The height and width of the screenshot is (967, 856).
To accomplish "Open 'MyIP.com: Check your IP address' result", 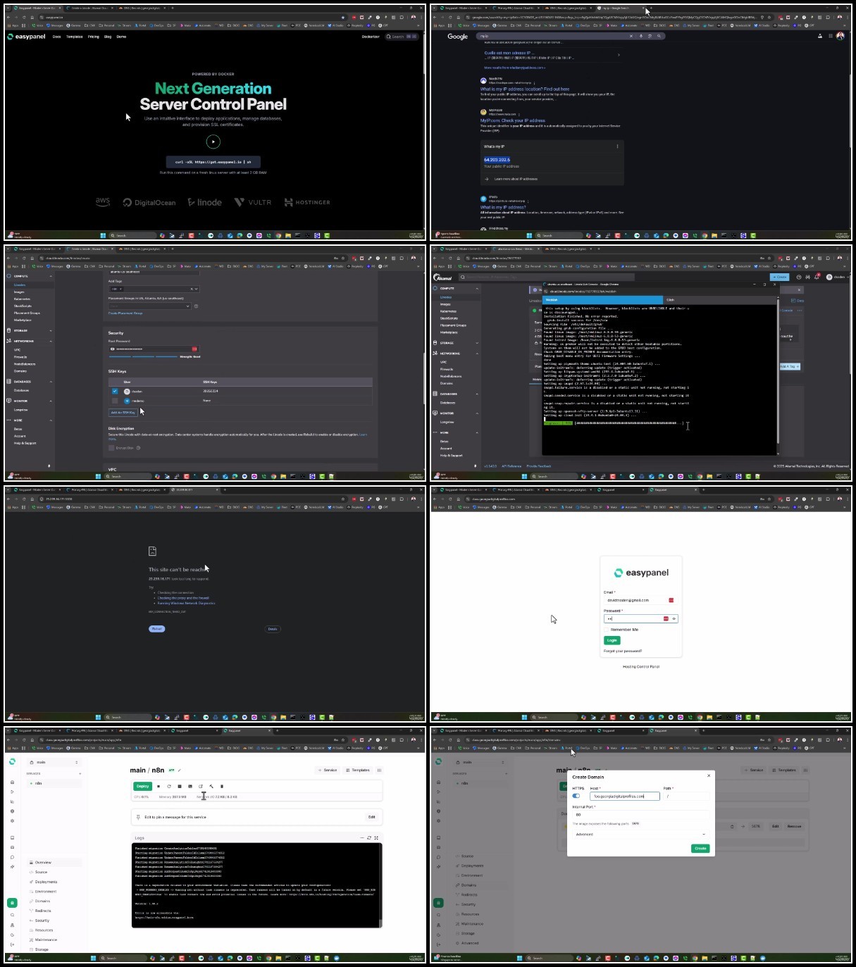I will [x=513, y=120].
